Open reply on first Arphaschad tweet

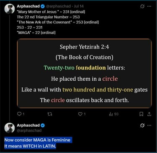[x=21, y=114]
